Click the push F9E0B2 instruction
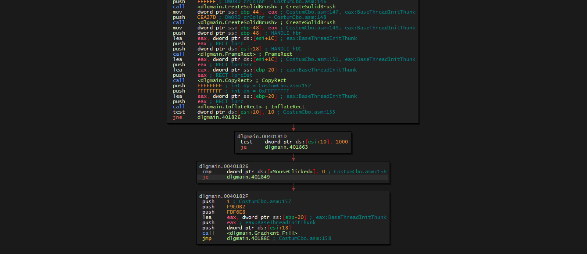Viewport: 587px width, 254px height. (224, 207)
